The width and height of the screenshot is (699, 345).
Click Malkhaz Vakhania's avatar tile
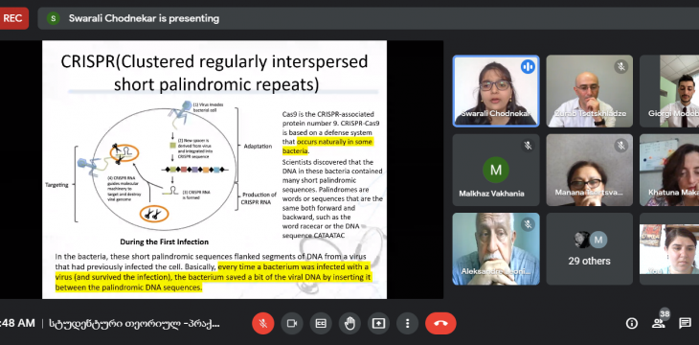[x=496, y=170]
